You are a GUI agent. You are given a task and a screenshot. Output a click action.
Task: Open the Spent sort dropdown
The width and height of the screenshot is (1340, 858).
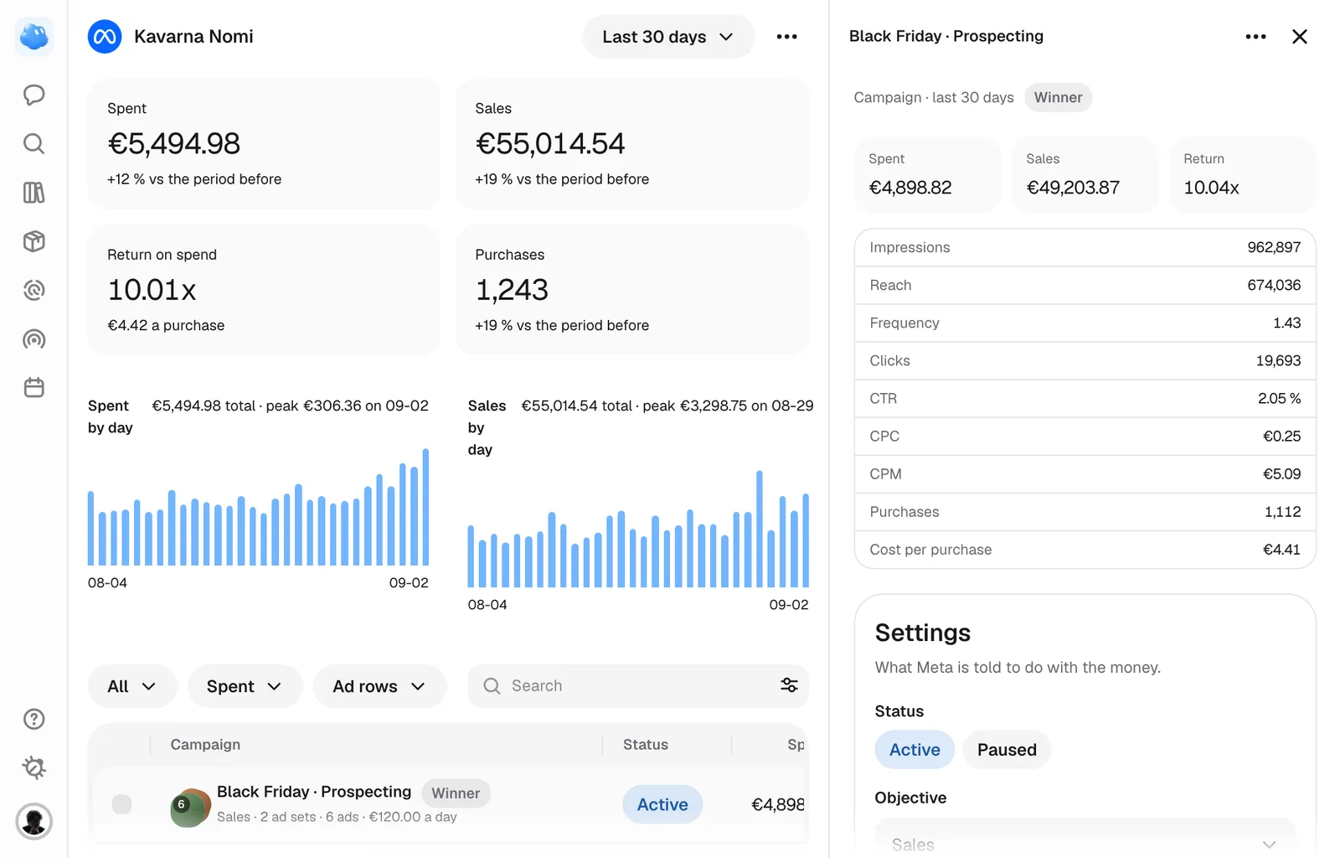click(245, 686)
